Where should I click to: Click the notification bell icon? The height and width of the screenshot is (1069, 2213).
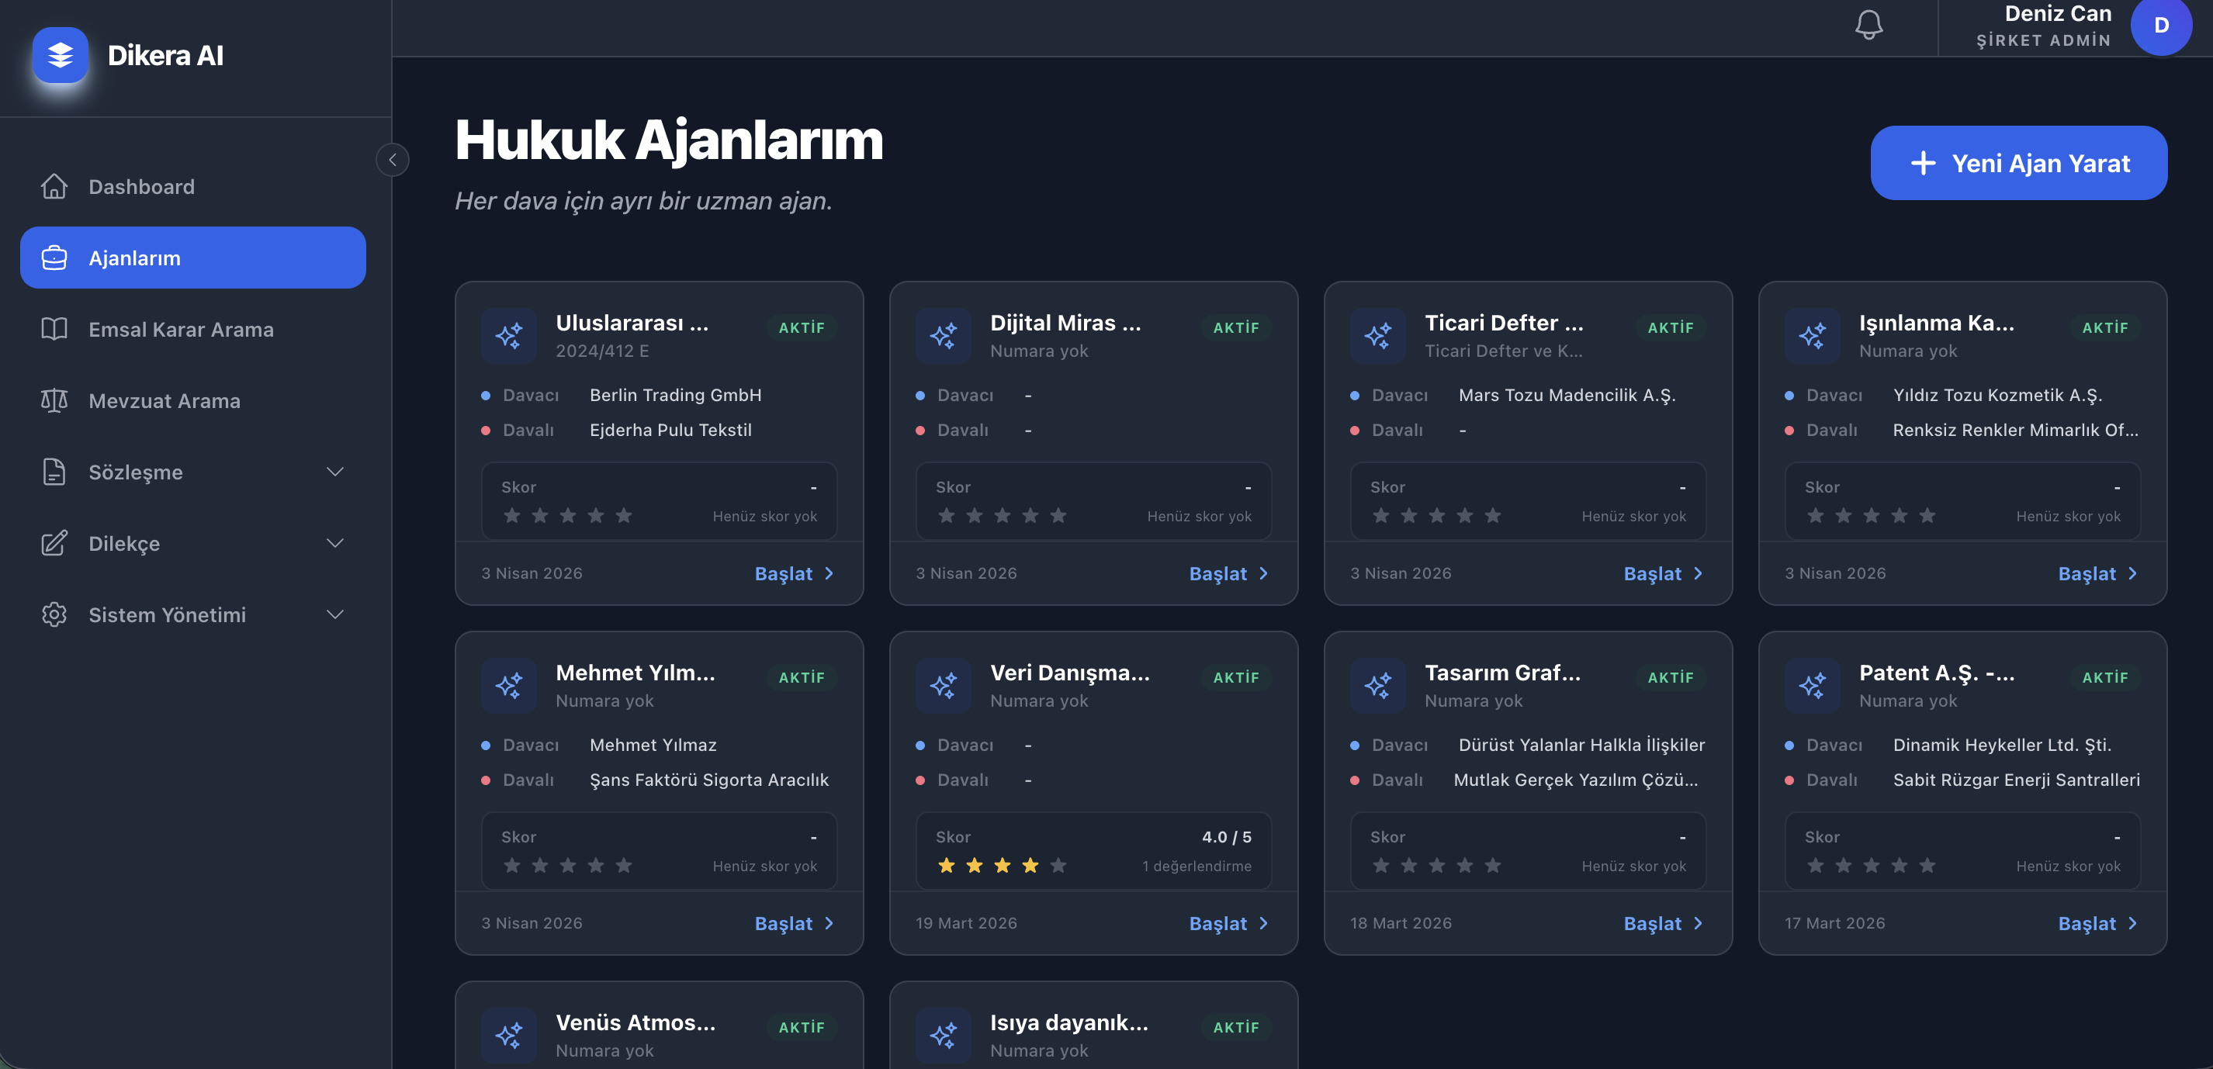pyautogui.click(x=1868, y=25)
